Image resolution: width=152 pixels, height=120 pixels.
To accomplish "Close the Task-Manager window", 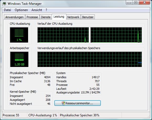I will pos(144,3).
